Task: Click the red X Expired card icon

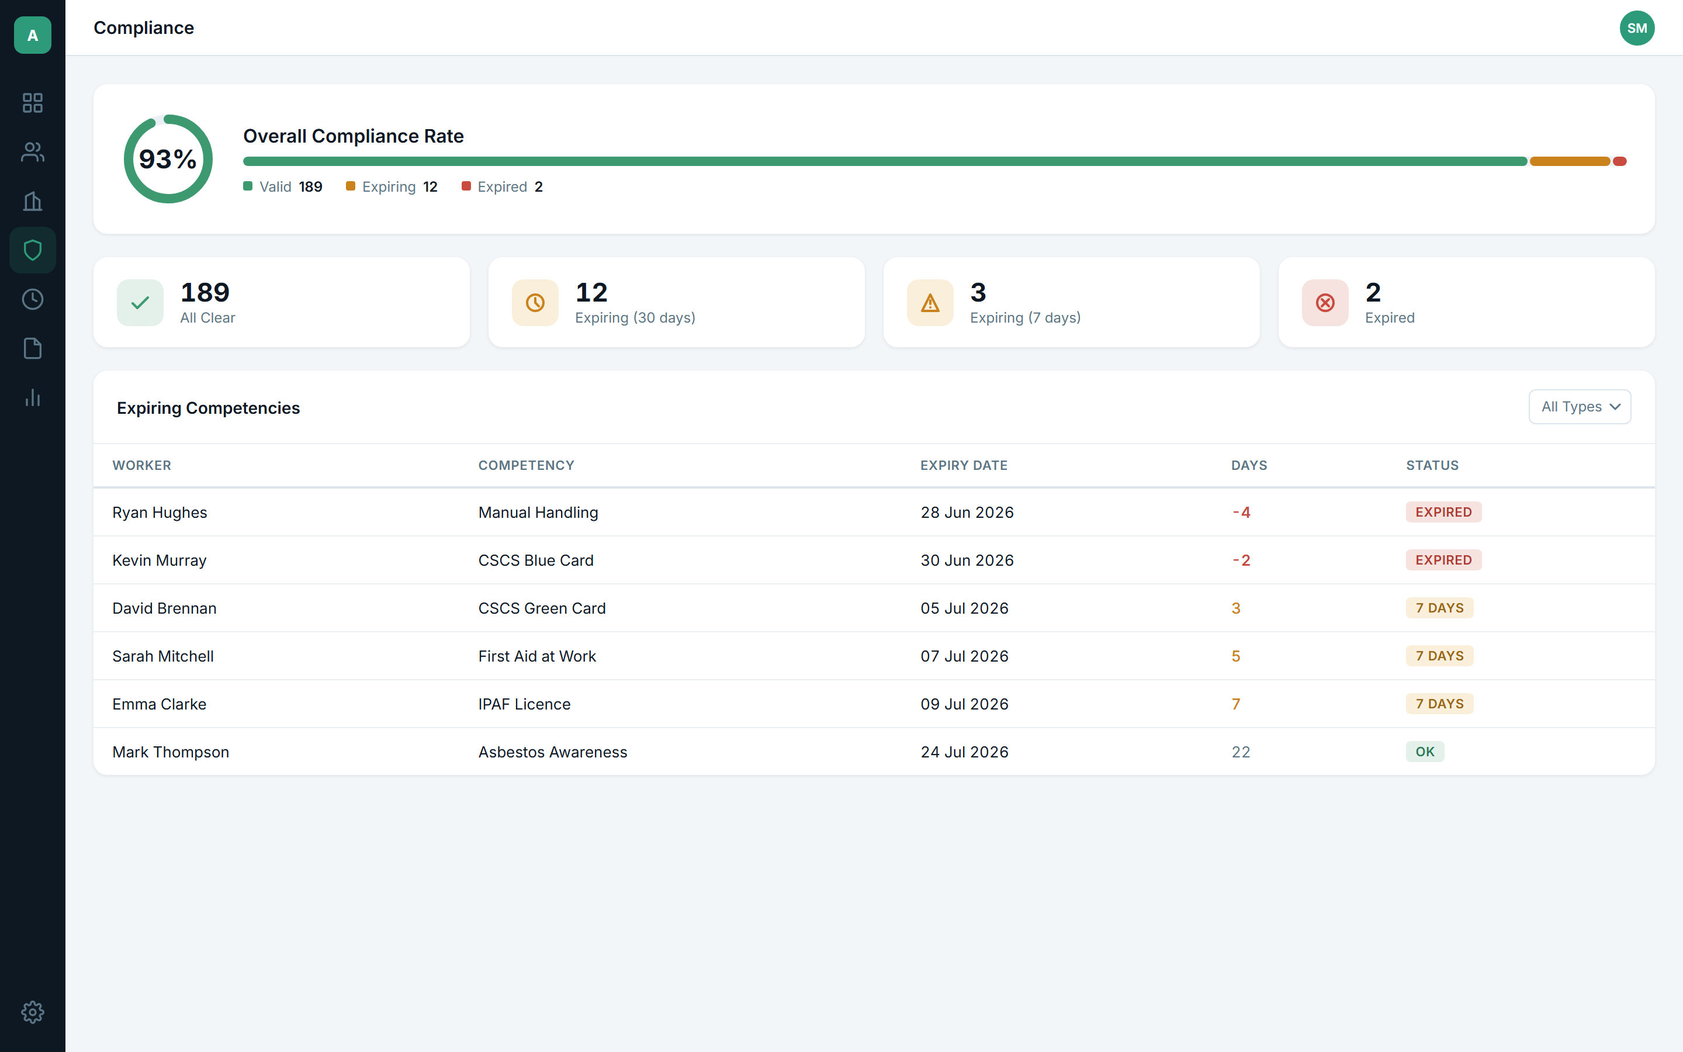Action: pyautogui.click(x=1325, y=303)
